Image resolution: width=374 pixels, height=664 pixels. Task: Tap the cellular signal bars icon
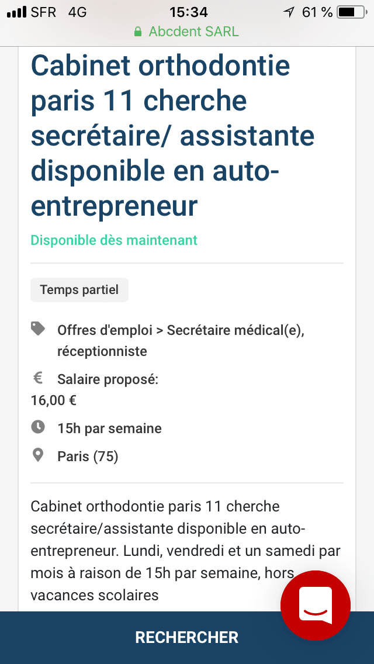pos(17,12)
